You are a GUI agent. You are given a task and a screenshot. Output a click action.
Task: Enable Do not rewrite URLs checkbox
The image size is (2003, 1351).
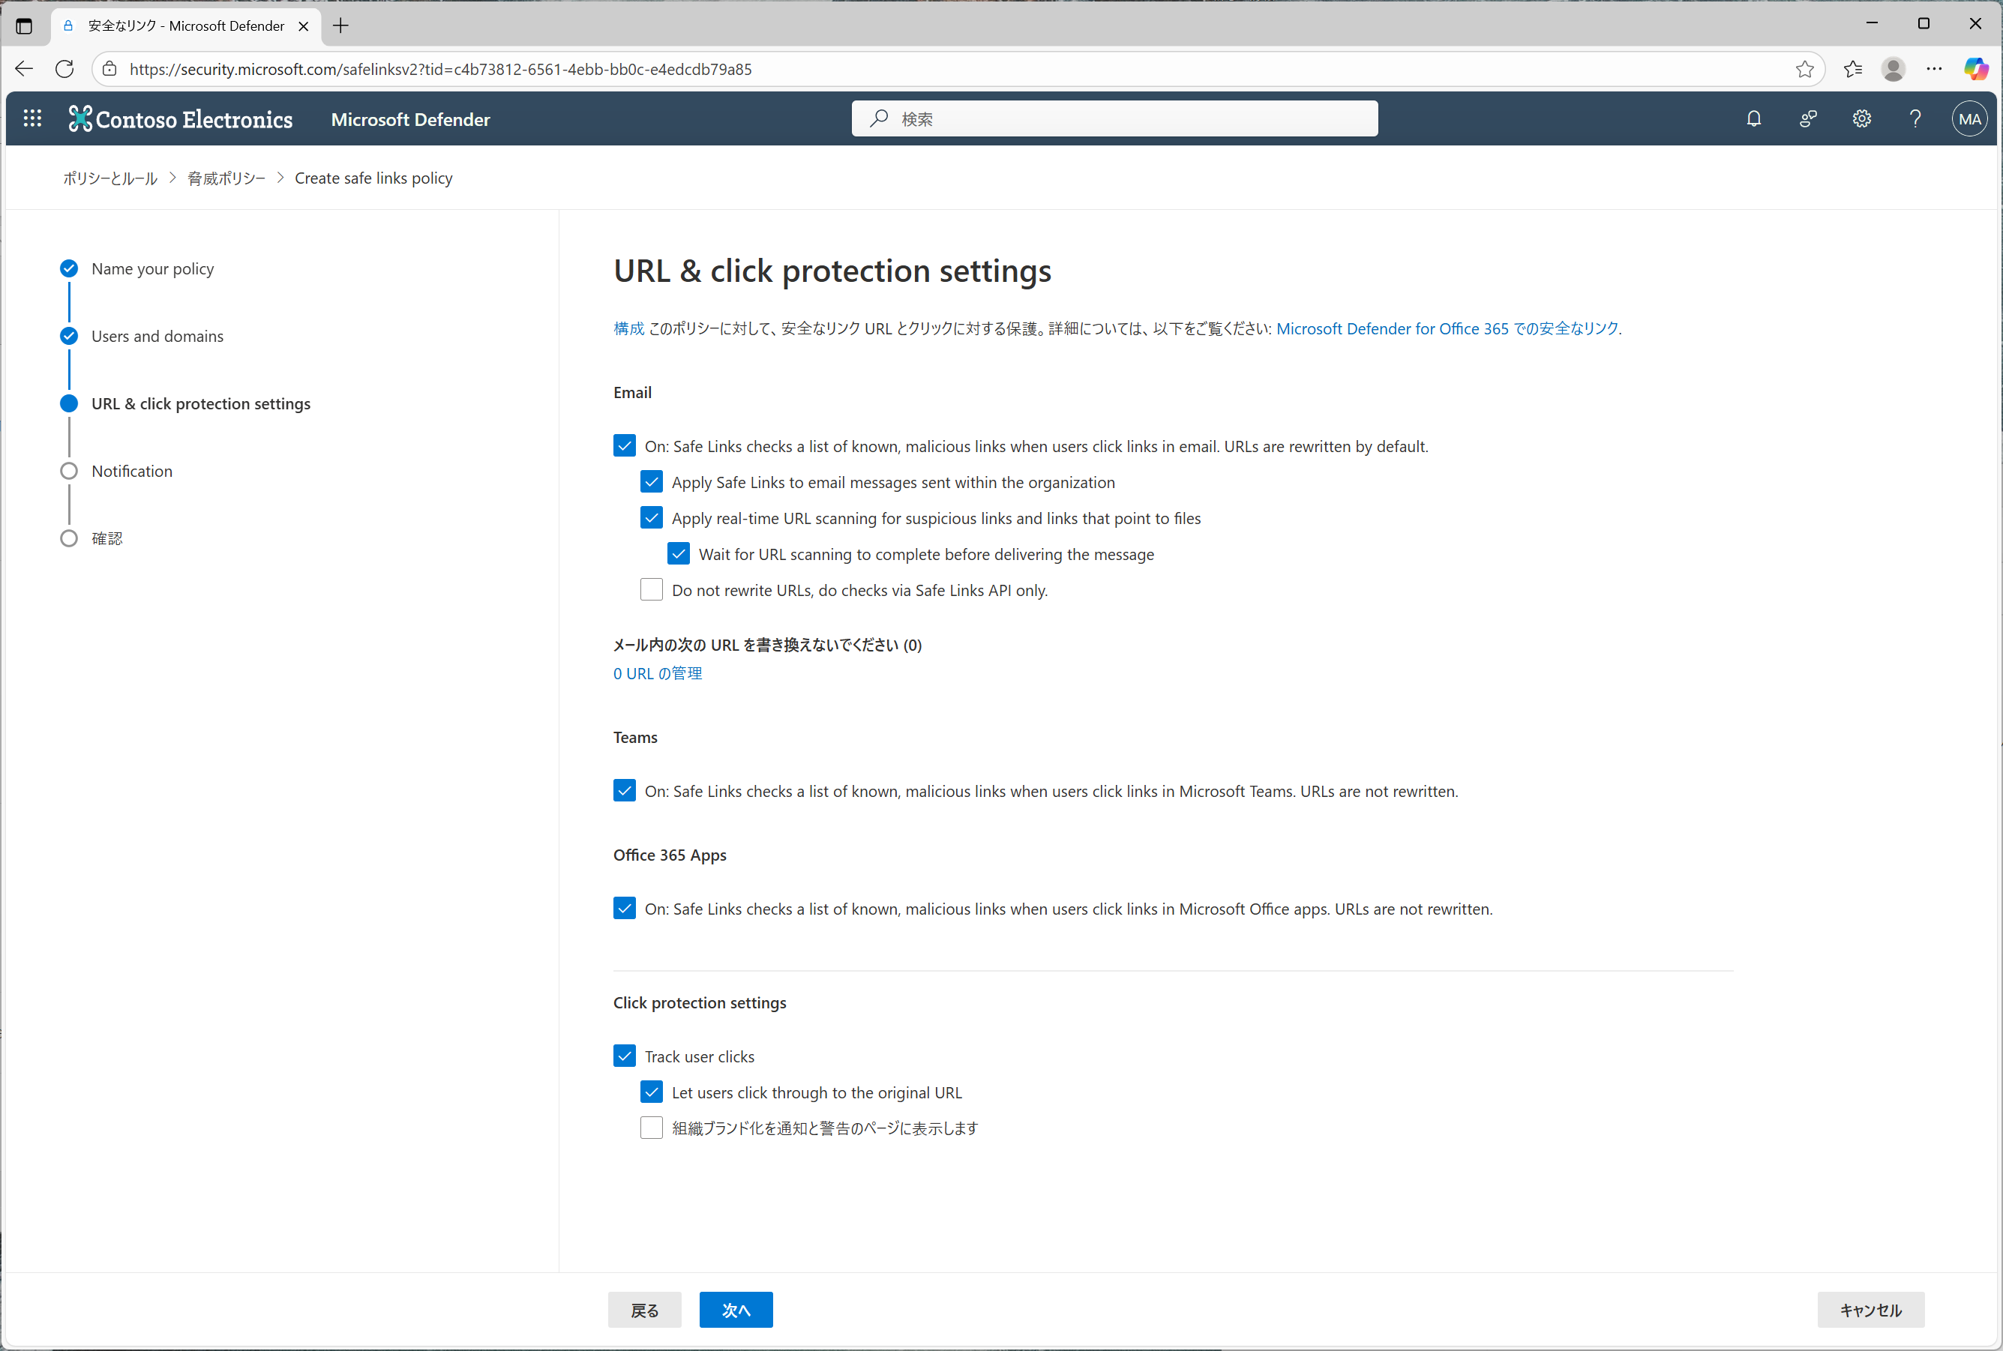652,589
